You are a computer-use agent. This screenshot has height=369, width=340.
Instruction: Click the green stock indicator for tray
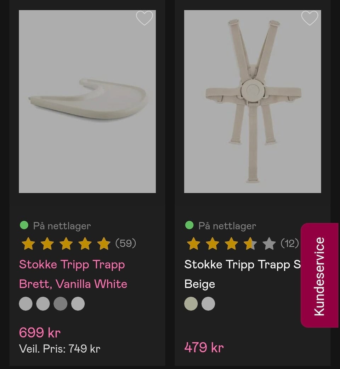click(24, 225)
